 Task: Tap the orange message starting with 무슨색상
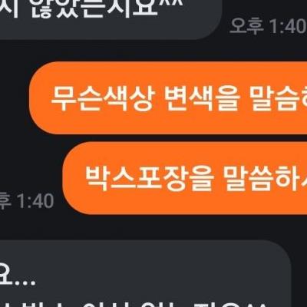(168, 97)
